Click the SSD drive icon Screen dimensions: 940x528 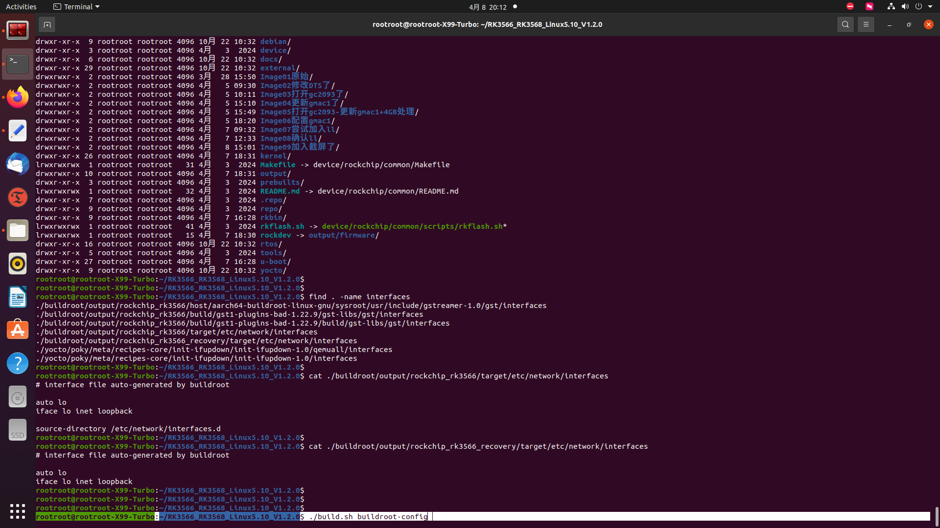click(18, 430)
